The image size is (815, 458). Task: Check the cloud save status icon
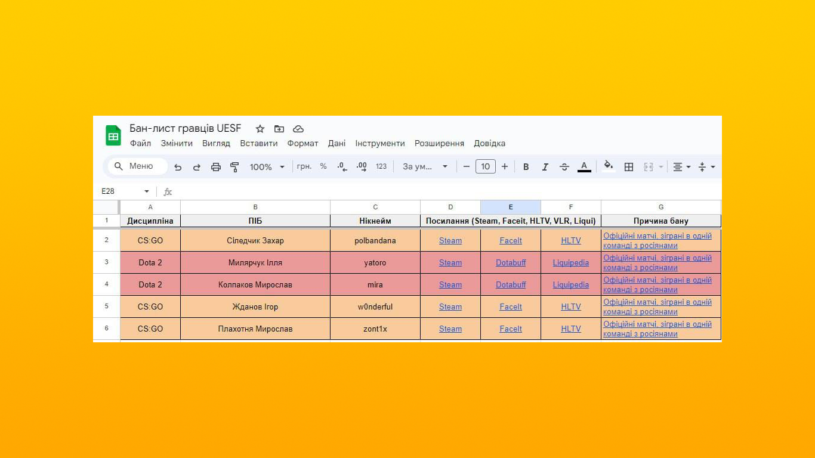(298, 129)
